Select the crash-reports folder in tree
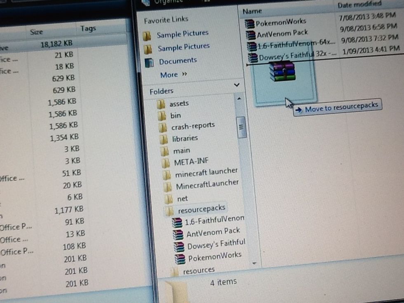 point(193,126)
